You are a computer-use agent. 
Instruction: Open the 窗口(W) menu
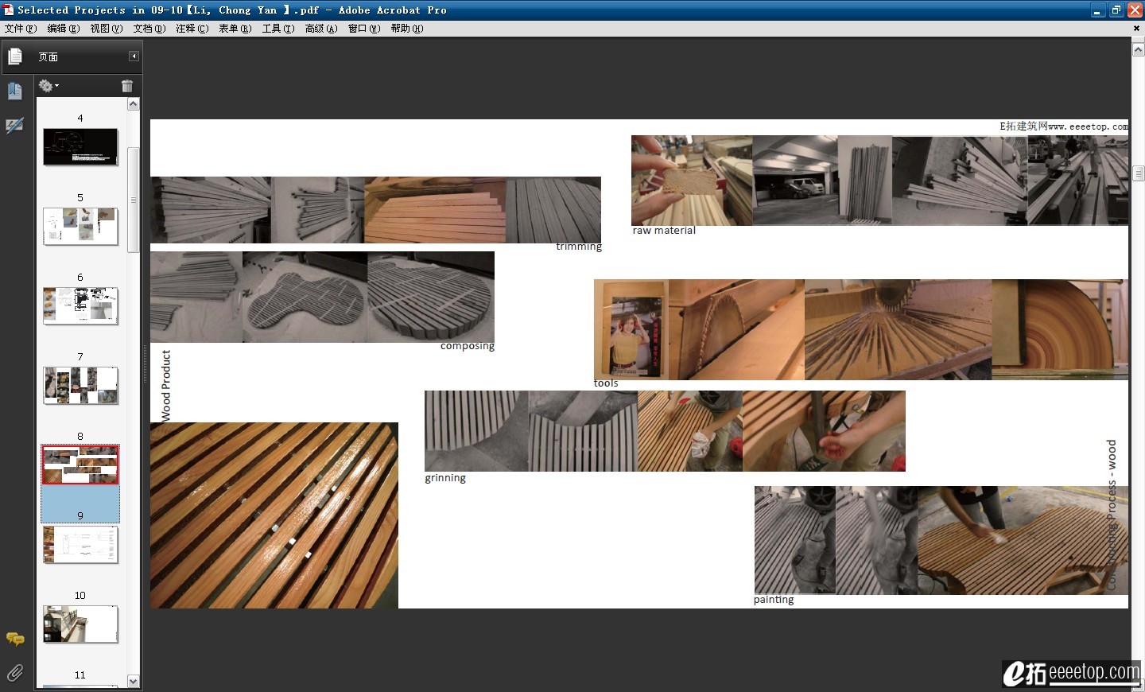point(364,29)
